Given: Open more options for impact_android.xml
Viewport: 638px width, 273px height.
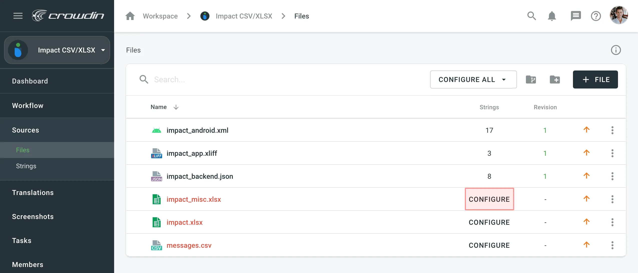Looking at the screenshot, I should 612,130.
